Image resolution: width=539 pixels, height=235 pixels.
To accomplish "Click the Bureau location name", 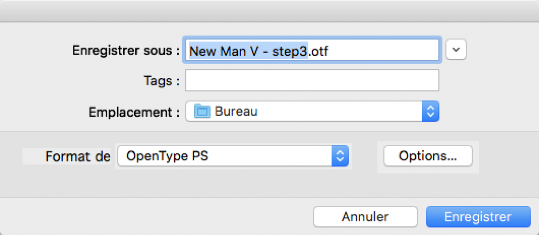I will pos(236,111).
